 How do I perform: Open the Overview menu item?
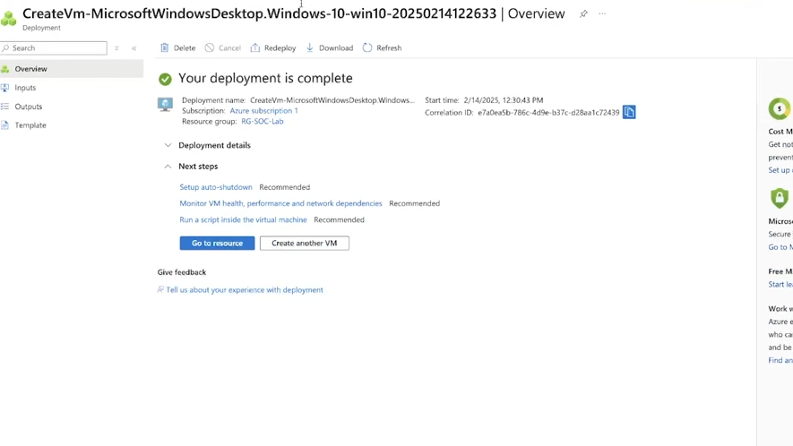[x=72, y=69]
